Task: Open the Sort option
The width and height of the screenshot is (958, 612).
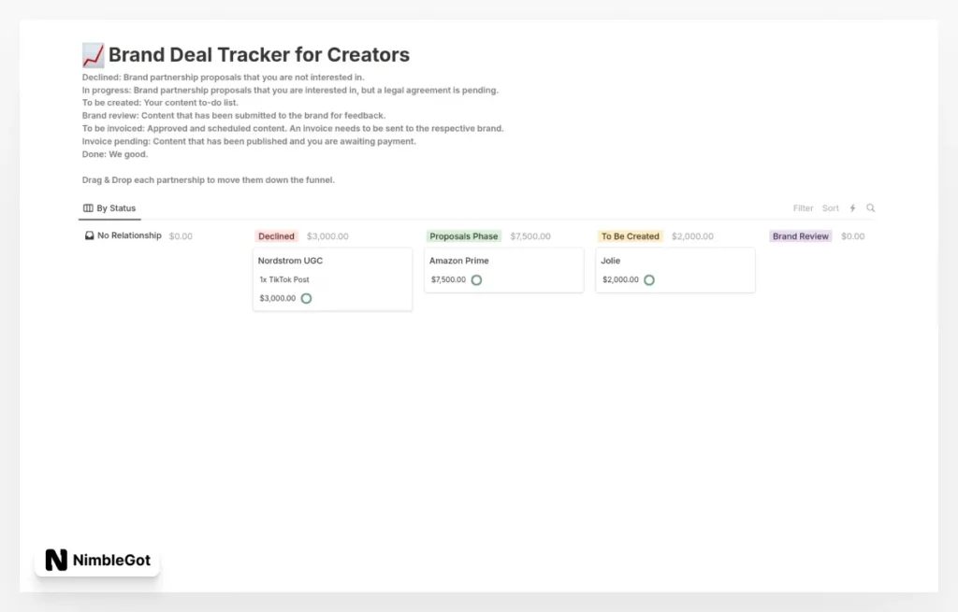Action: pos(831,208)
